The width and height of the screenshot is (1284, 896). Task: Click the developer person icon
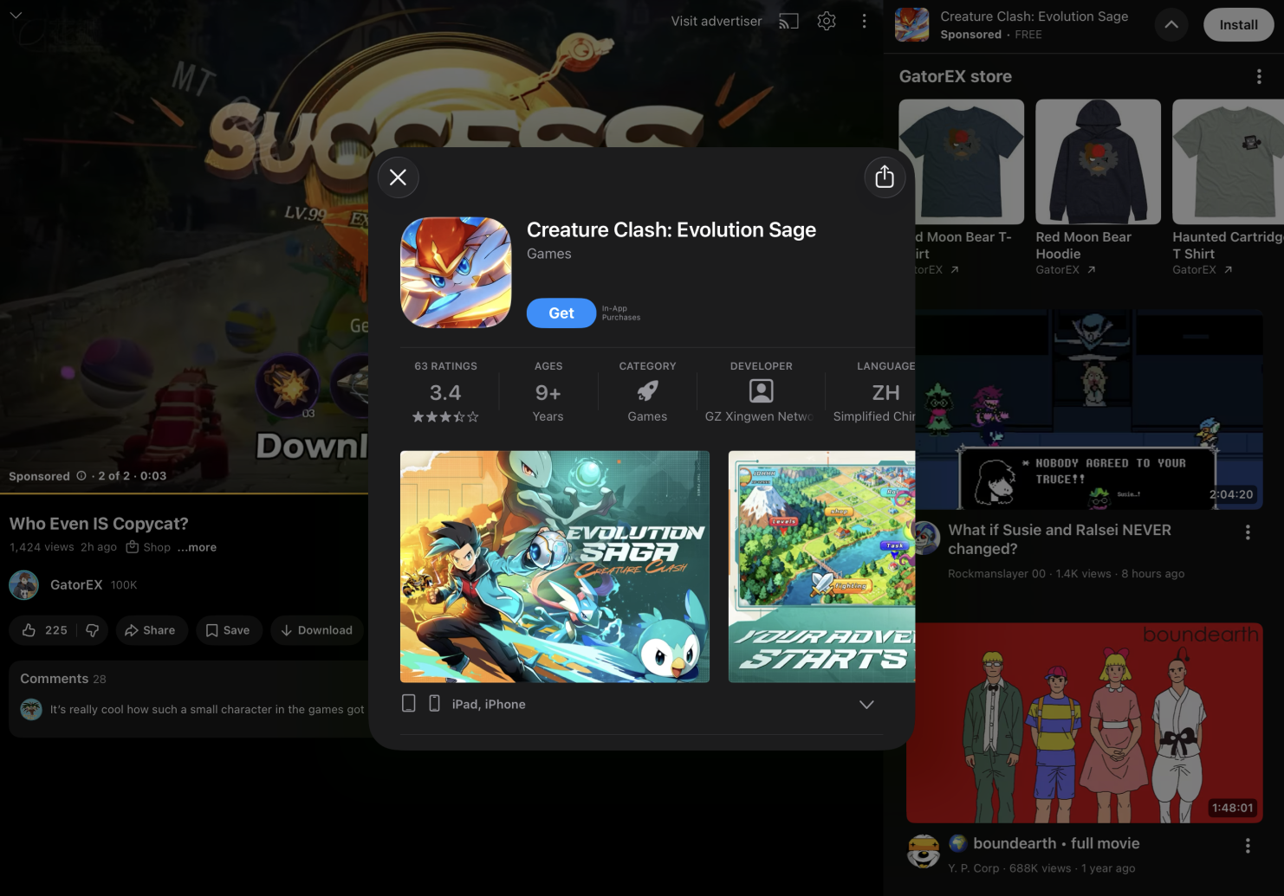[x=762, y=391]
